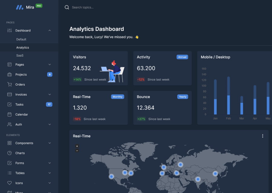Open the SaaS dashboard page
Viewport: 272px width, 193px height.
click(20, 55)
